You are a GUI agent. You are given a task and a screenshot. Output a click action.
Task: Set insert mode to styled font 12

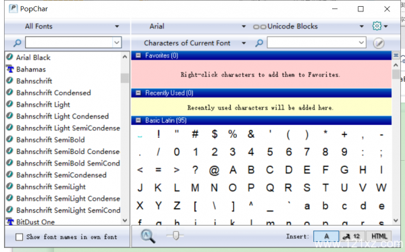pos(352,236)
